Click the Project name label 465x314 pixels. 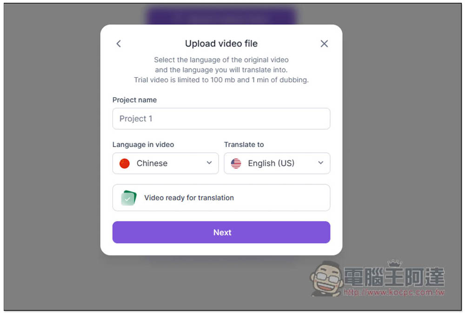[x=134, y=100]
